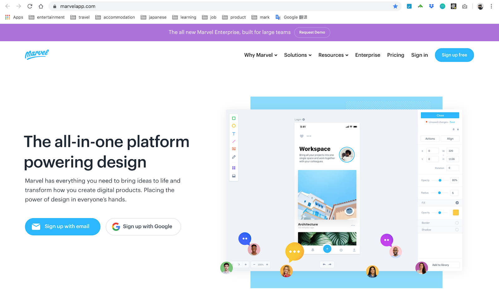The image size is (499, 297).
Task: Open the accommodation bookmark folder
Action: click(115, 17)
